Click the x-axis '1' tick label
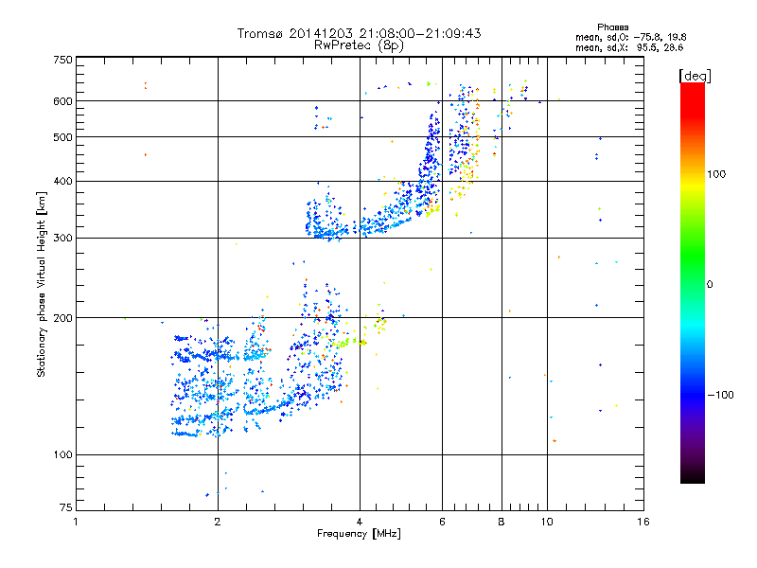The image size is (757, 568). (76, 522)
